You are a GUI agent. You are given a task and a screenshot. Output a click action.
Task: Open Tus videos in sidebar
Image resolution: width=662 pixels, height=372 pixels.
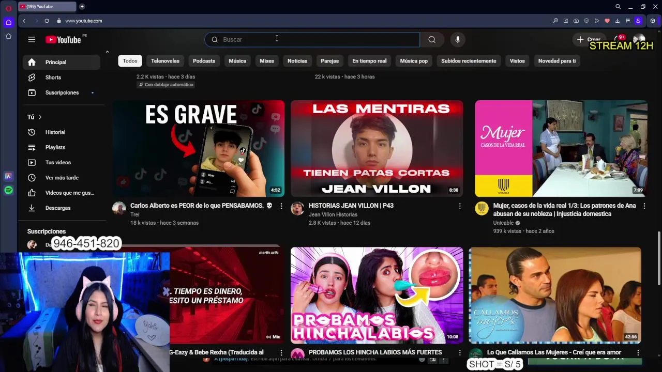62,162
